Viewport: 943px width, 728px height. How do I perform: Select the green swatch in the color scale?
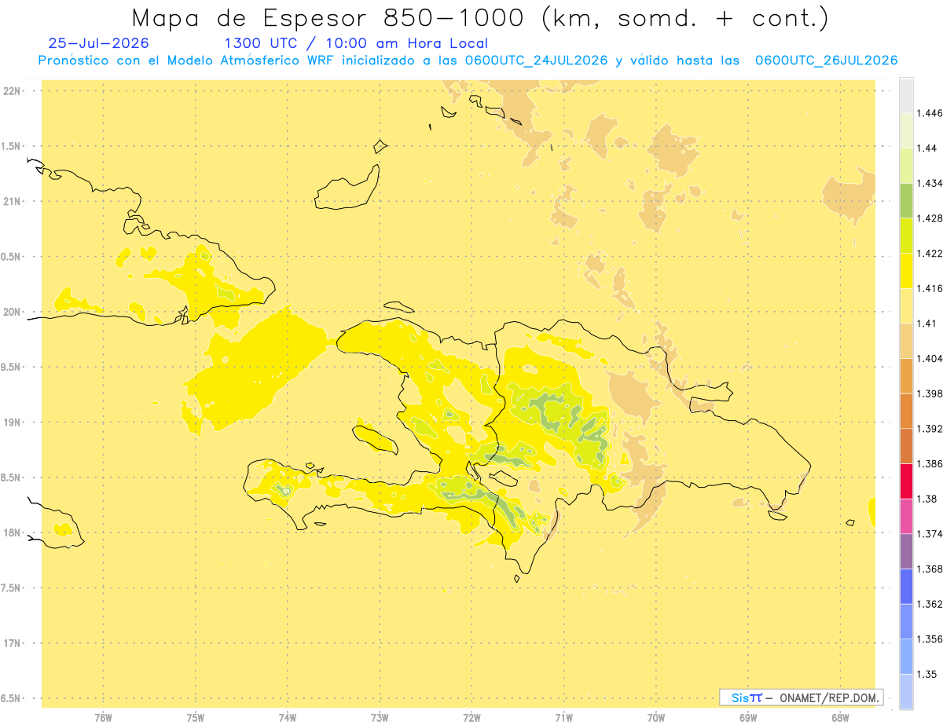(x=906, y=200)
